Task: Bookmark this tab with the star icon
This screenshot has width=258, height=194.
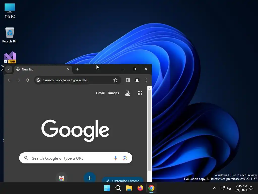Action: pyautogui.click(x=115, y=80)
